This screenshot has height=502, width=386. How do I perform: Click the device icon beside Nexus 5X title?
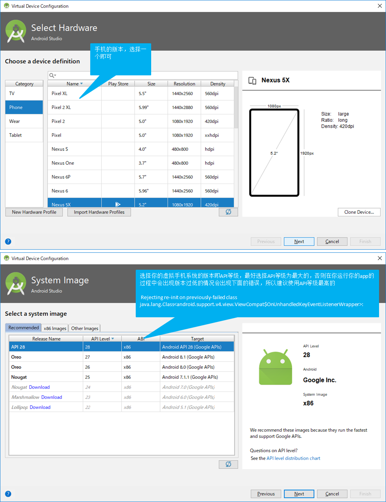pyautogui.click(x=252, y=80)
